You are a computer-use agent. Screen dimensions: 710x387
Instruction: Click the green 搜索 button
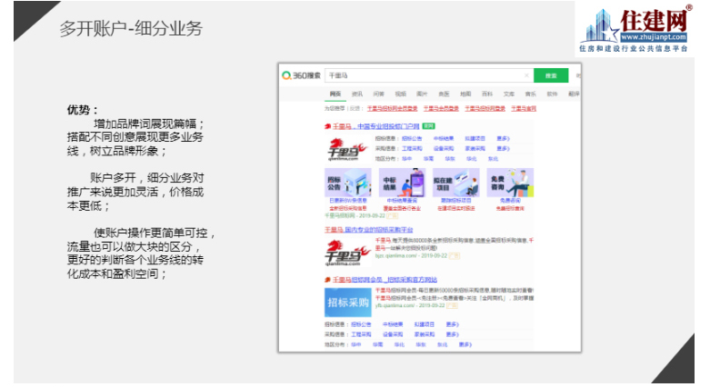[x=549, y=75]
